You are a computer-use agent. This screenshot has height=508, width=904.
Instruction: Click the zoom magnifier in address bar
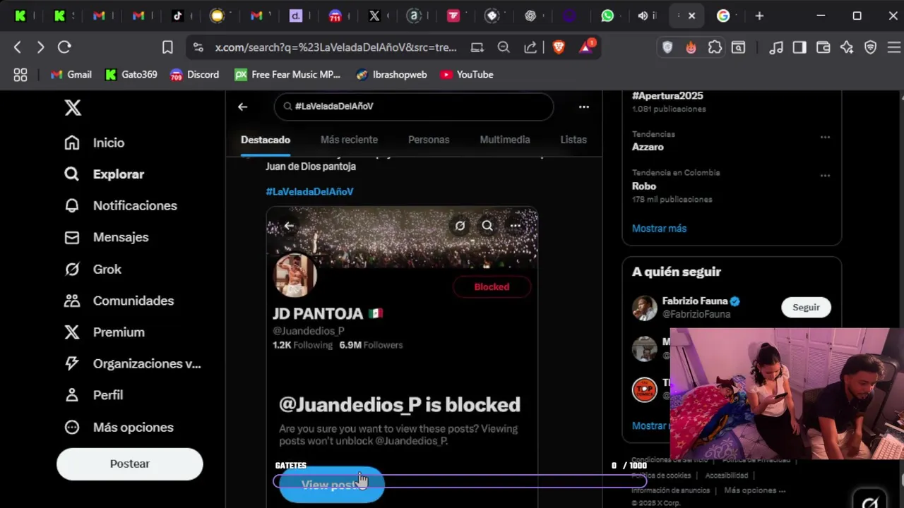504,47
